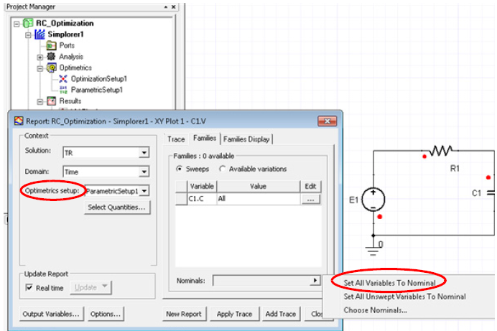This screenshot has height=331, width=497.
Task: Open the Nominals arrow menu
Action: click(x=315, y=280)
